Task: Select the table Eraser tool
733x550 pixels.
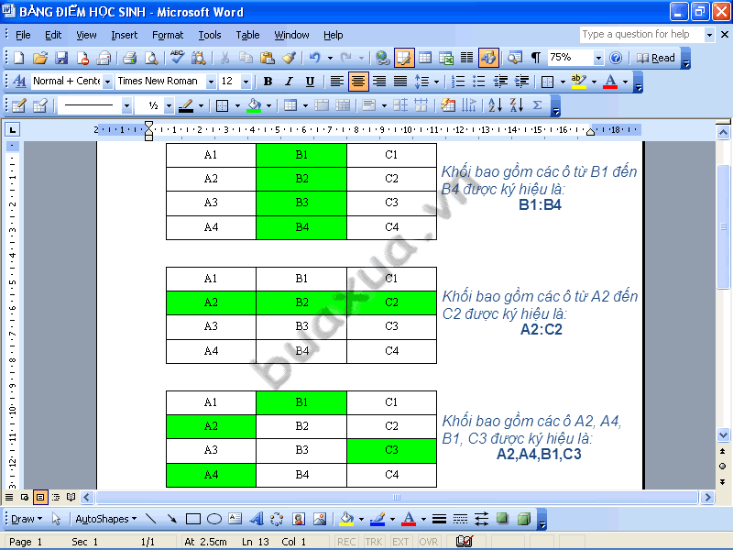Action: [40, 105]
